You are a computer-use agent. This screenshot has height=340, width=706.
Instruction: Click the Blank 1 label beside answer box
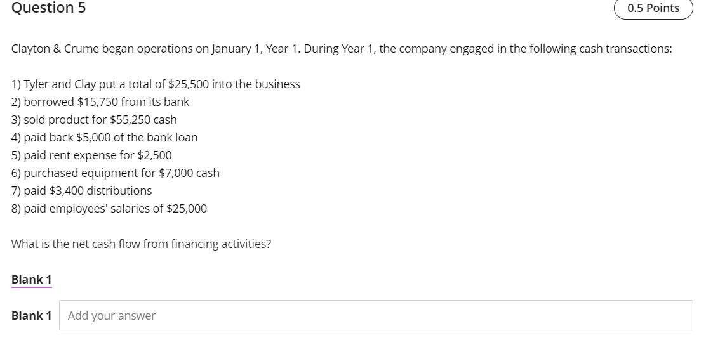[32, 316]
